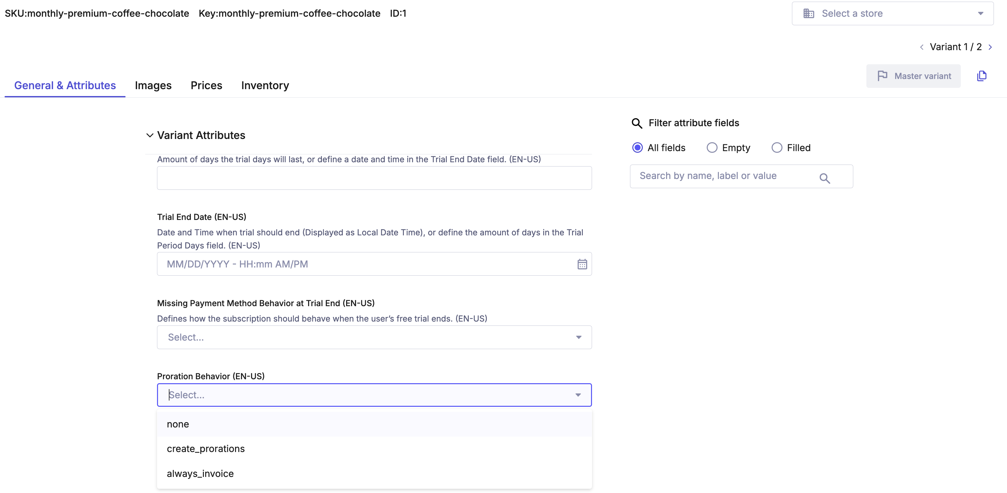Select the All fields radio button
This screenshot has height=493, width=1007.
637,148
